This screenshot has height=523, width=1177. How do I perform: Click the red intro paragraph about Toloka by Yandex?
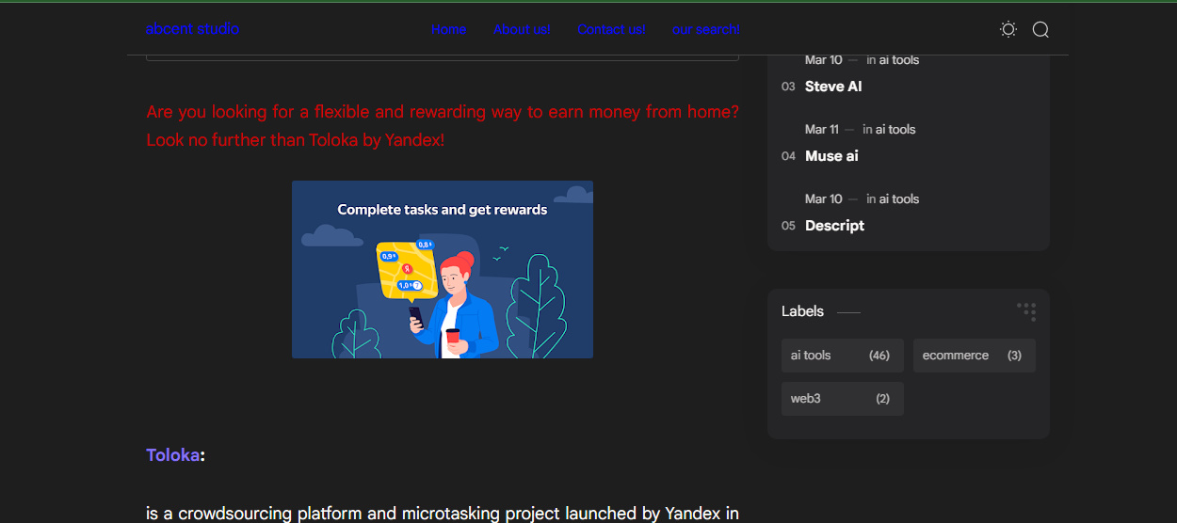(x=443, y=126)
